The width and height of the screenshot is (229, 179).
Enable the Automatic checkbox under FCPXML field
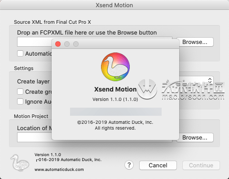pos(20,53)
